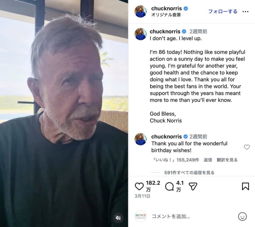This screenshot has width=255, height=227.
Task: Click the フォローする follow button
Action: (223, 11)
